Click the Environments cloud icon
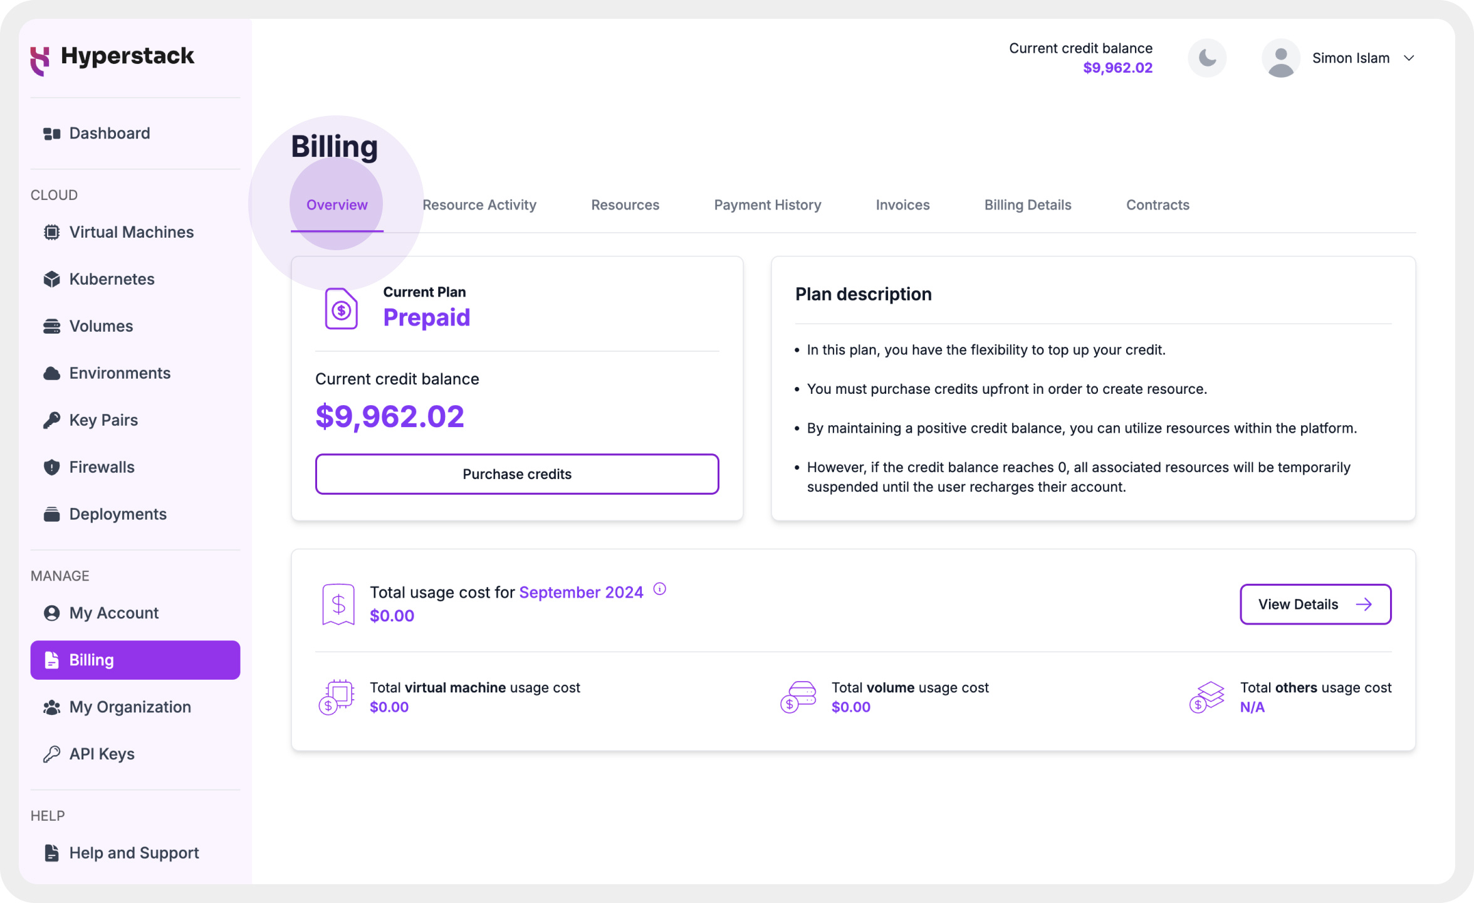Image resolution: width=1474 pixels, height=903 pixels. [x=51, y=373]
